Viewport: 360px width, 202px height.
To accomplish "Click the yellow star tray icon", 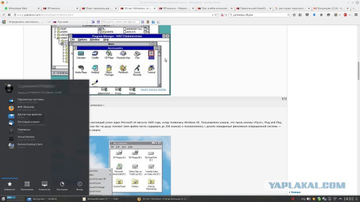I will click(314, 199).
